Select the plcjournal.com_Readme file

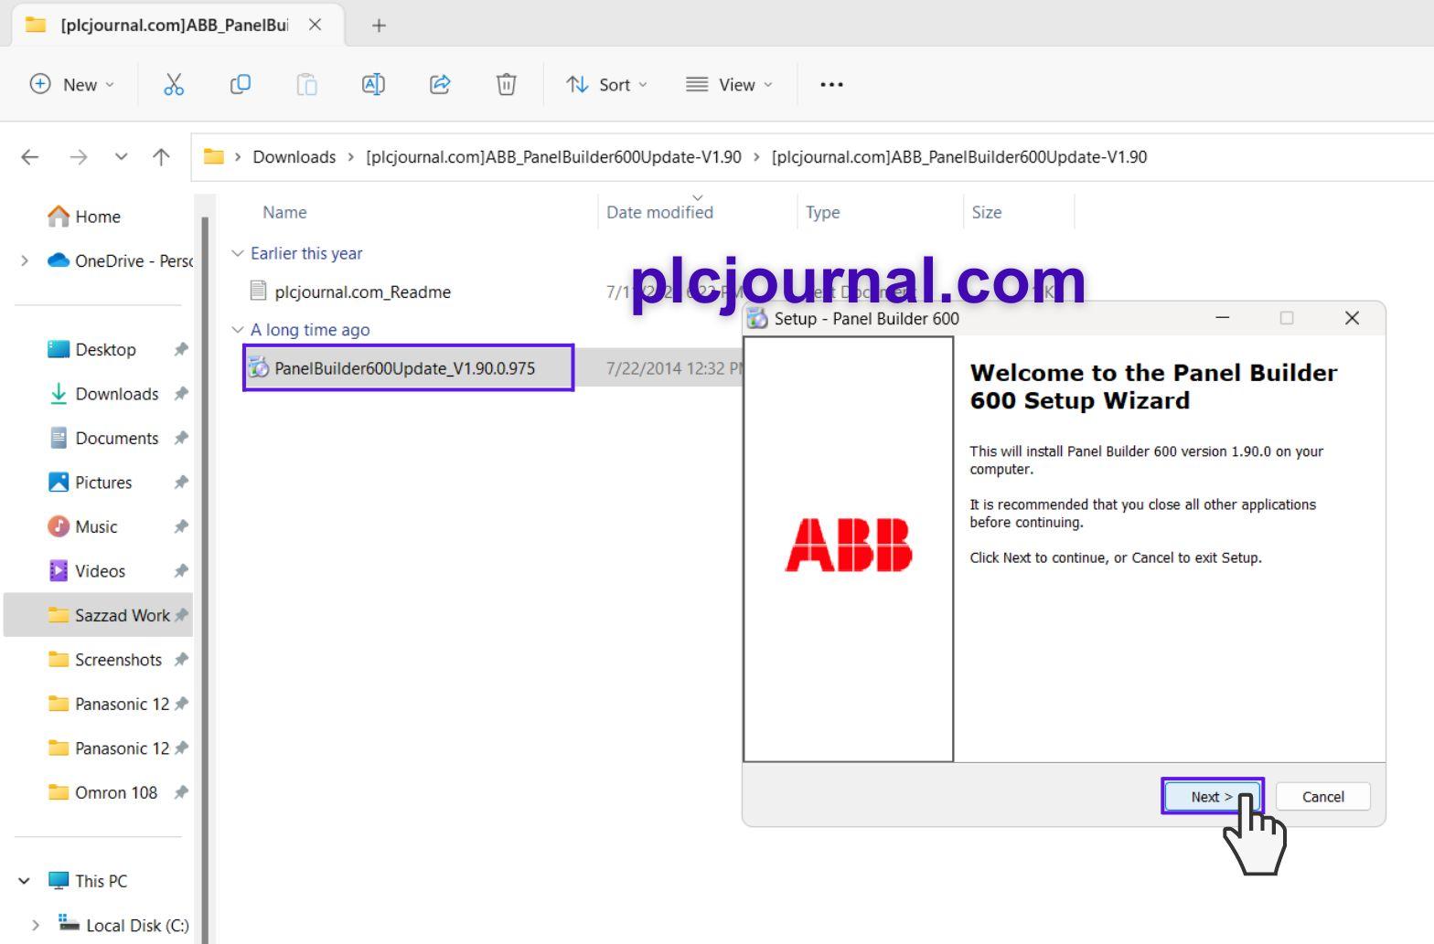coord(362,292)
